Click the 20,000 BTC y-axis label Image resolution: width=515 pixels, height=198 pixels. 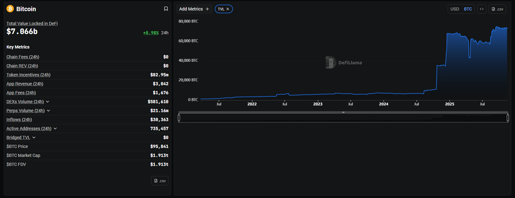[188, 80]
